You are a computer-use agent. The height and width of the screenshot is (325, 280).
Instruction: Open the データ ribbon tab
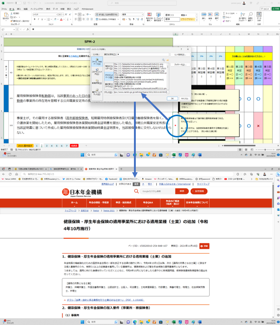coord(55,9)
